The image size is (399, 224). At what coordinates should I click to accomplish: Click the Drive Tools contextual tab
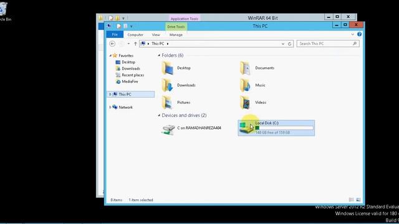point(176,26)
